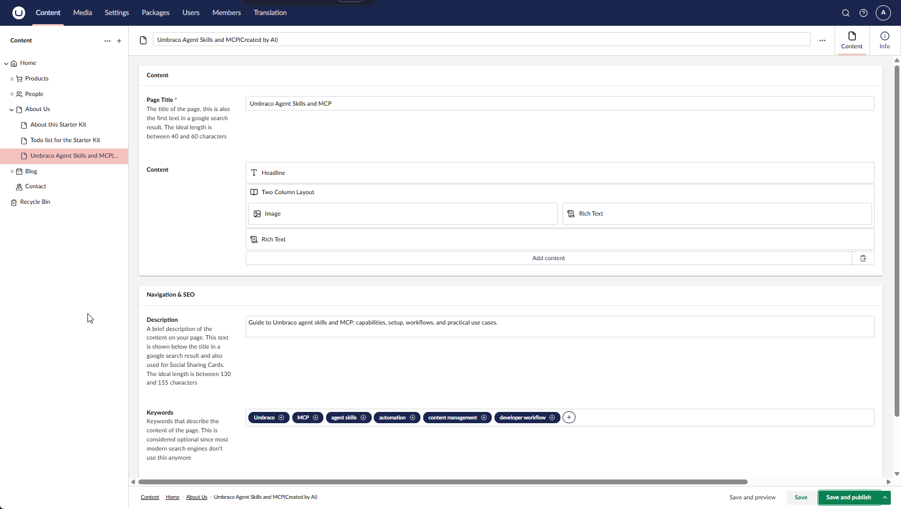Collapse the About Us tree node
Viewport: 901px width, 509px height.
(12, 109)
